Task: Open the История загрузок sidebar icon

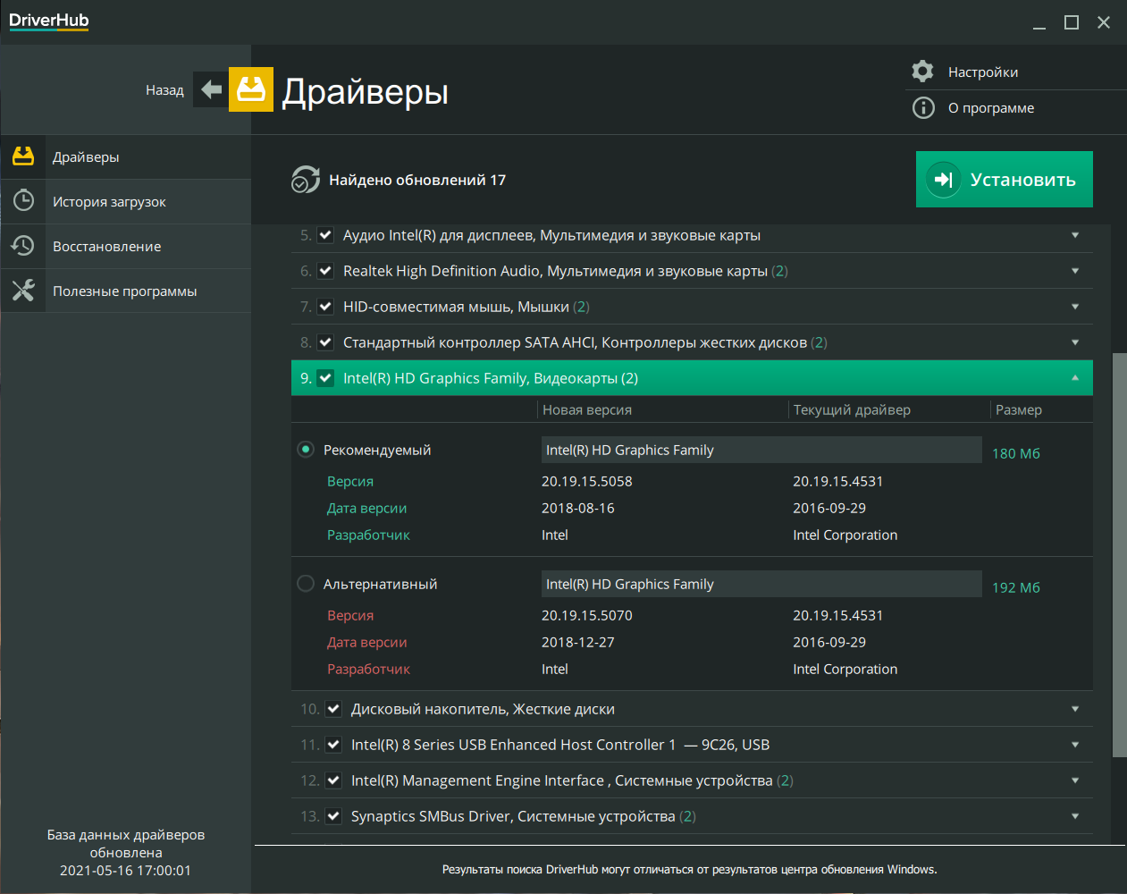Action: click(23, 201)
